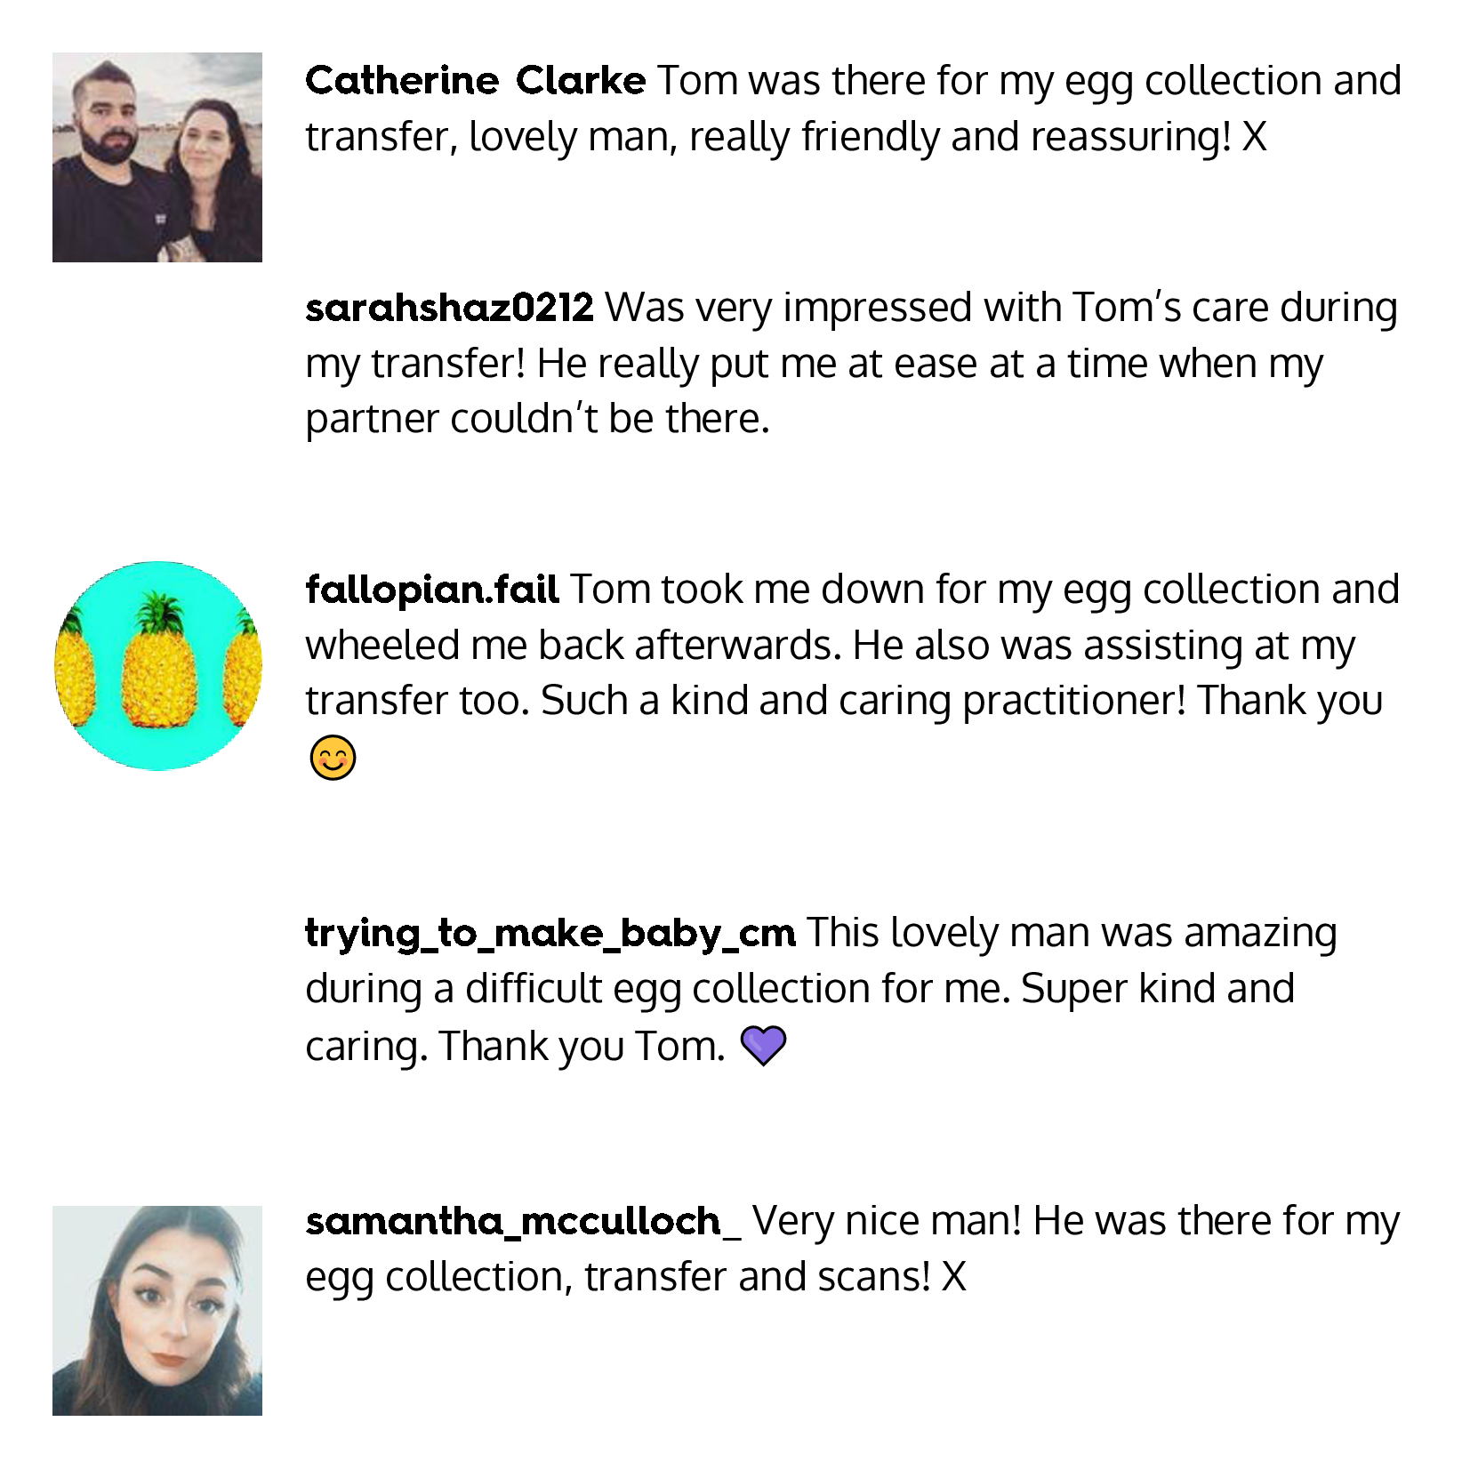This screenshot has width=1470, height=1470.
Task: Open samantha_mcculloch_'s profile picture
Action: click(x=157, y=1310)
